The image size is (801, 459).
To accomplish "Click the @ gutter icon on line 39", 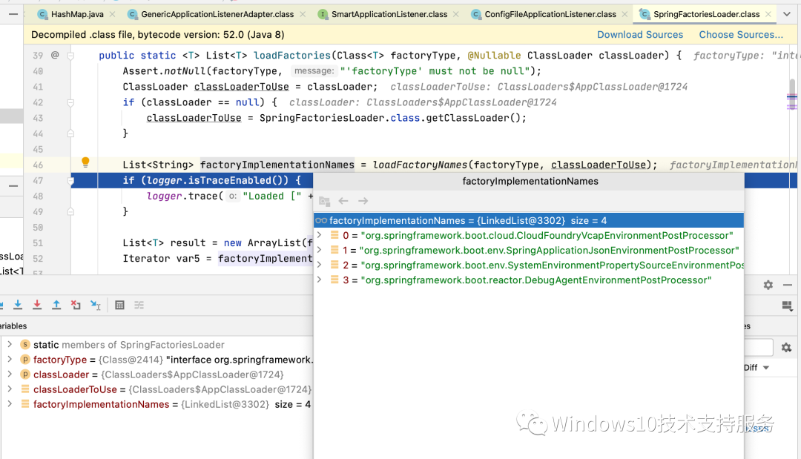I will pyautogui.click(x=55, y=55).
